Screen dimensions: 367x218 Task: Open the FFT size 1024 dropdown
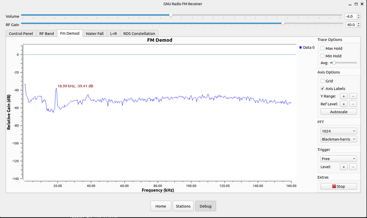(339, 131)
